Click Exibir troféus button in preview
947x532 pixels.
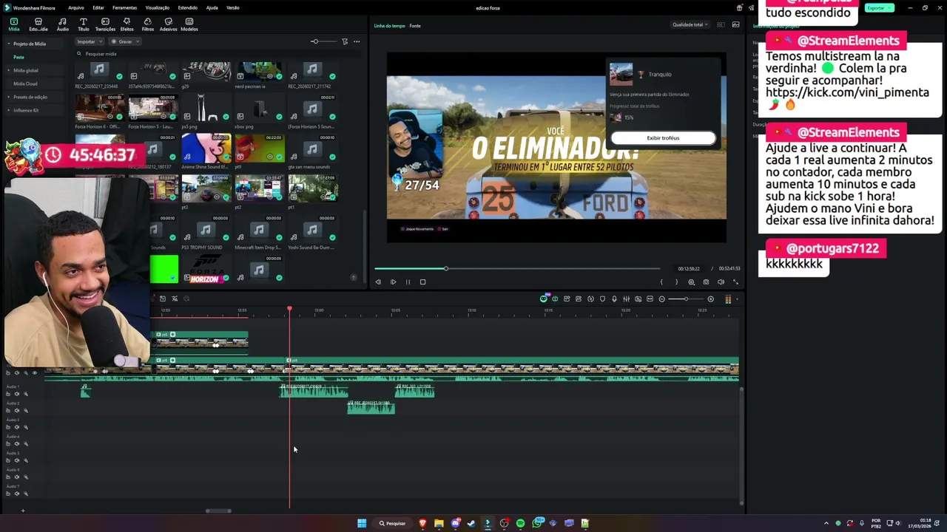[663, 138]
